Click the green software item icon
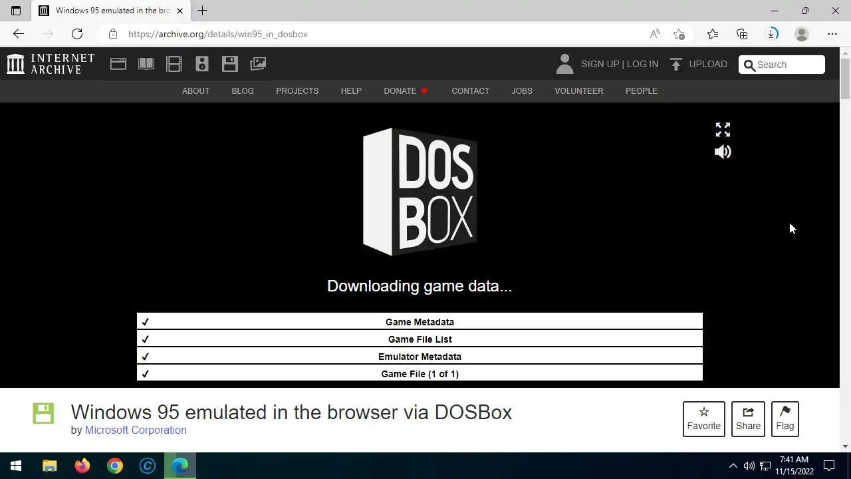 (x=43, y=413)
